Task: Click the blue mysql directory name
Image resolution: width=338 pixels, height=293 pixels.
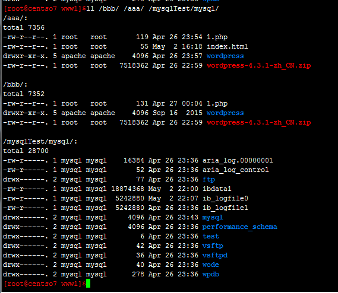Action: point(213,218)
